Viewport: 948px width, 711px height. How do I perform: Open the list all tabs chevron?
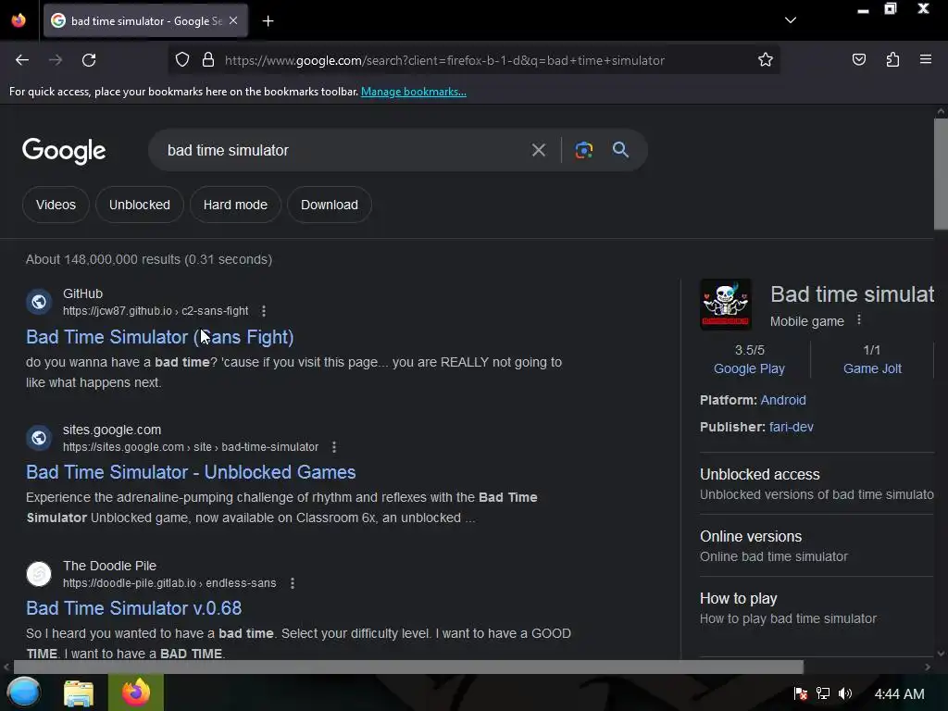click(x=791, y=20)
